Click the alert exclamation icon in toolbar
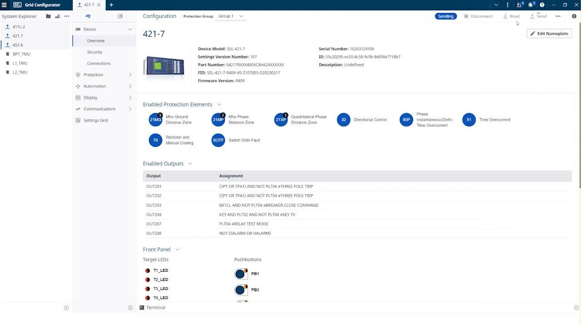This screenshot has height=326, width=581. tap(574, 16)
